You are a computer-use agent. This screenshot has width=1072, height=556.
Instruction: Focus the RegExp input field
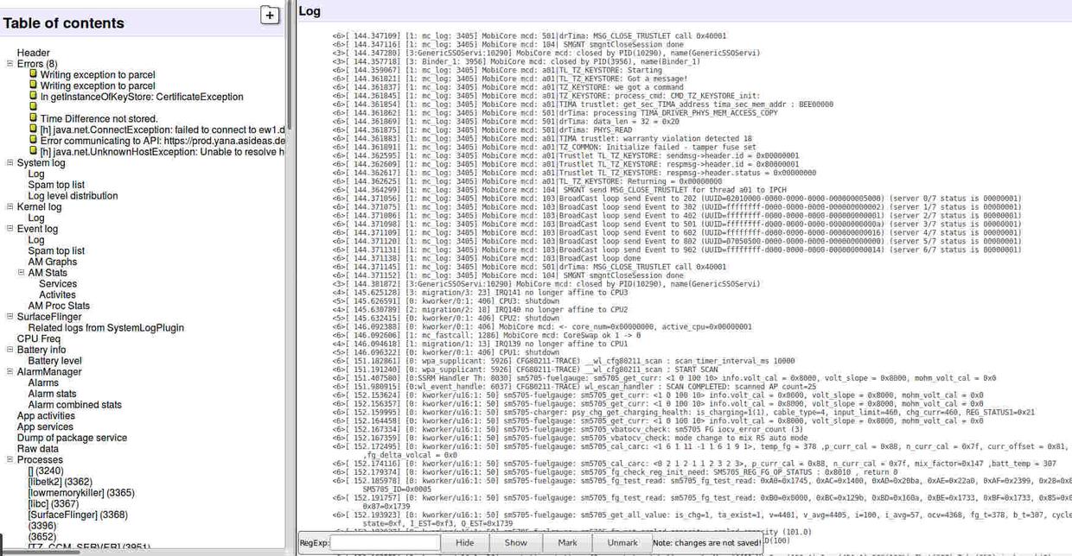click(385, 543)
